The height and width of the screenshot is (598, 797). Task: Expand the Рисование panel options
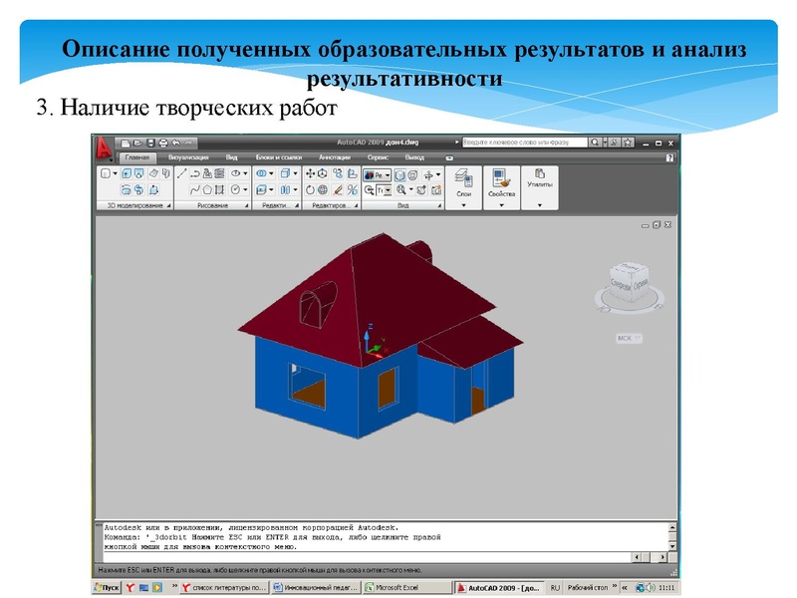[245, 205]
